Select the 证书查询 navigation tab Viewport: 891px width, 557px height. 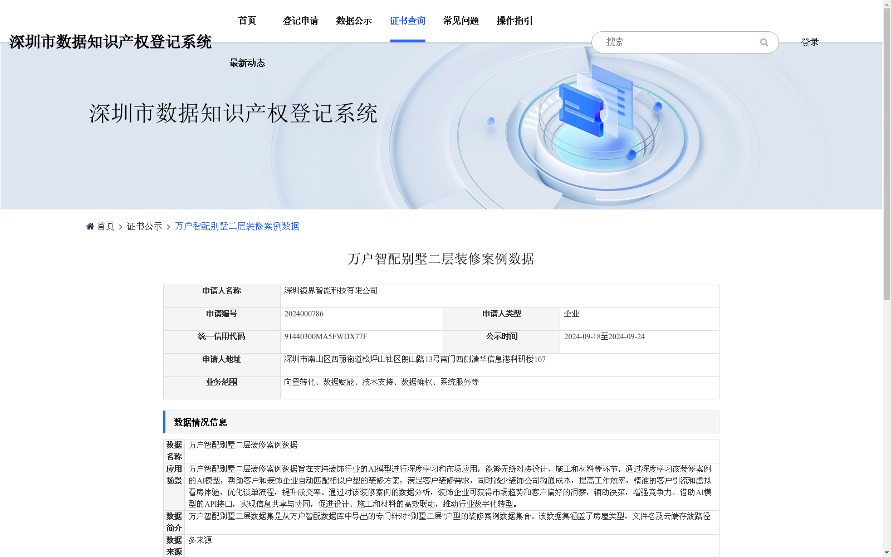(408, 21)
